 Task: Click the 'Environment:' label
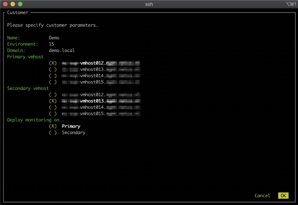(x=23, y=44)
